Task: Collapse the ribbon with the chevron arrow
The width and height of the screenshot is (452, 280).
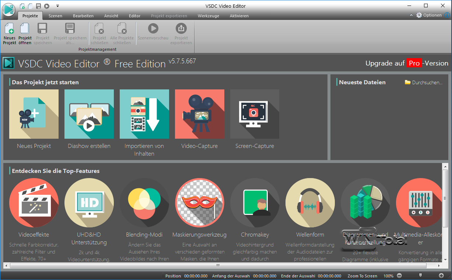Action: pyautogui.click(x=411, y=15)
